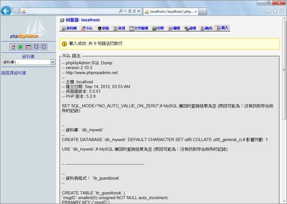The width and height of the screenshot is (287, 204).
Task: Click the 伺服器版本: 5.0.51 line
Action: pos(81,91)
